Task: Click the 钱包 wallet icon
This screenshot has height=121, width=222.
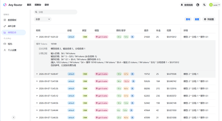Action: coord(5,44)
